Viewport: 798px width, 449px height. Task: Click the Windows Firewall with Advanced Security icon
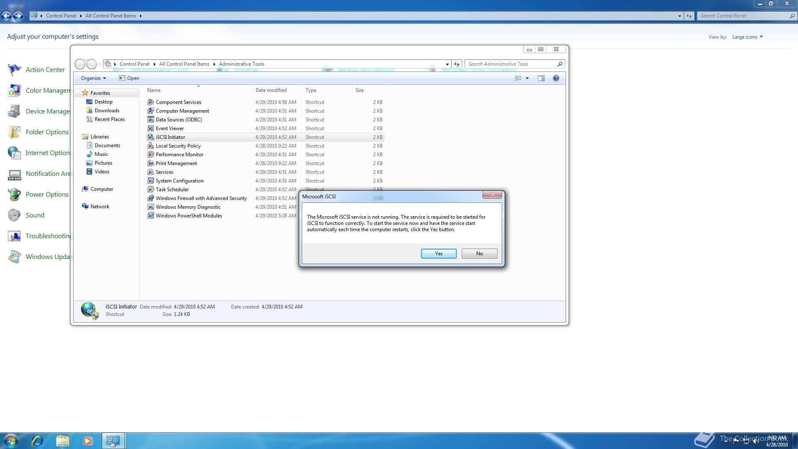[x=150, y=198]
